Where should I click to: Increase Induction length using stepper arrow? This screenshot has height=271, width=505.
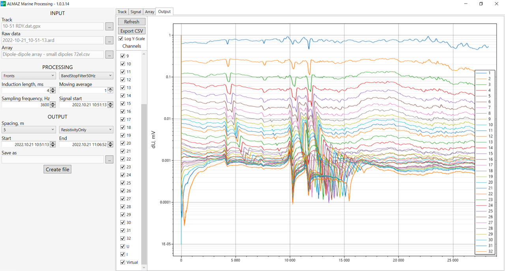53,89
